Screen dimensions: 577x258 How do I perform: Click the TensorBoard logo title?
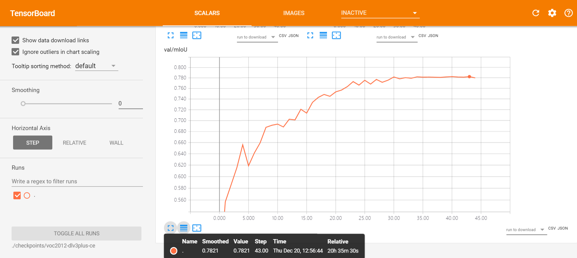(x=33, y=13)
